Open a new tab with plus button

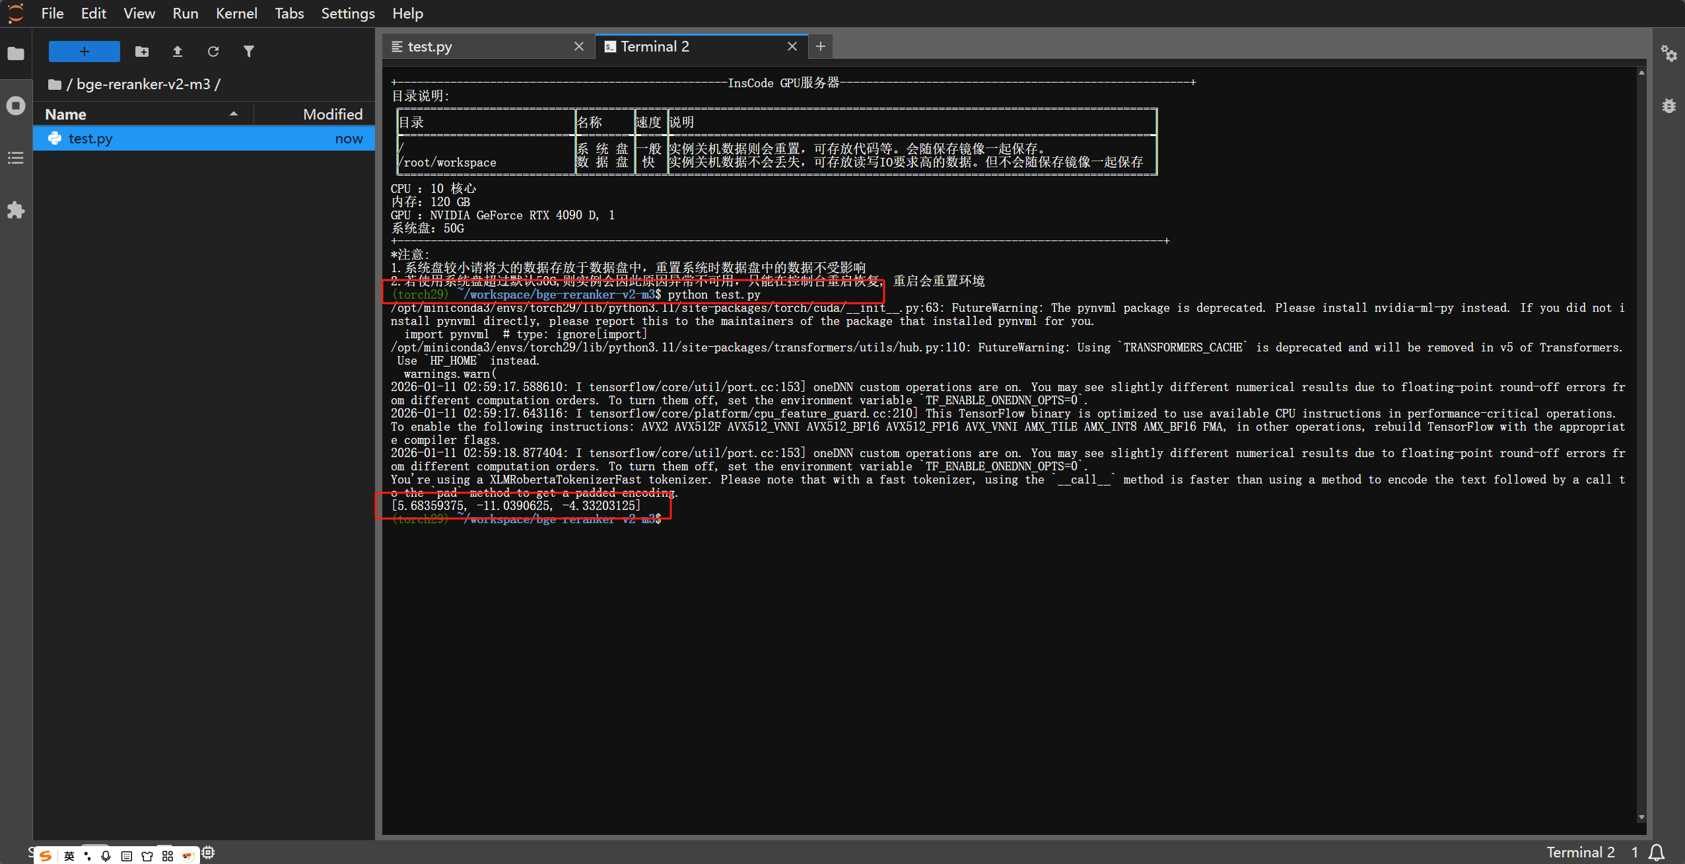pyautogui.click(x=820, y=46)
